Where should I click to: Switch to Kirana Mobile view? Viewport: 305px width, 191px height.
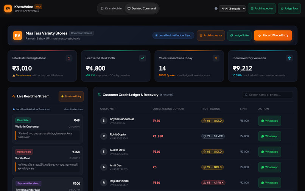pyautogui.click(x=111, y=8)
